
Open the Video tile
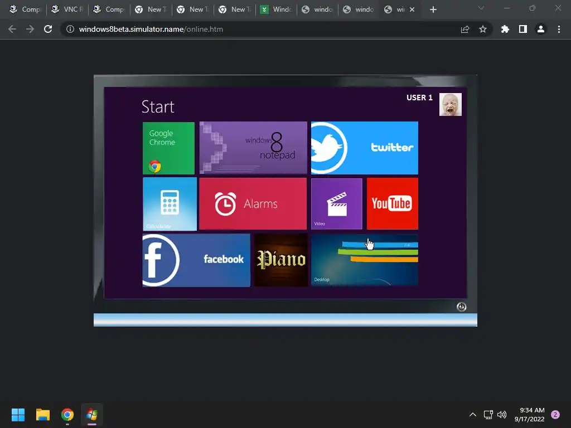336,204
